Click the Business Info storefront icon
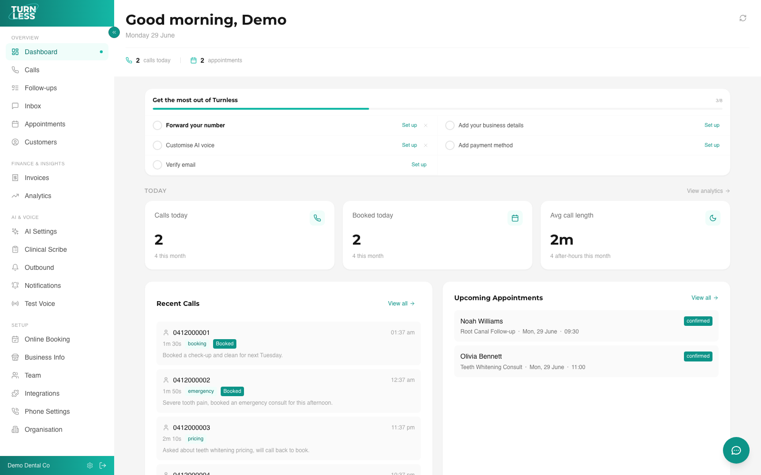This screenshot has height=475, width=761. [15, 357]
